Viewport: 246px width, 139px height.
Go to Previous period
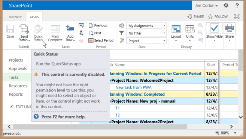pyautogui.click(x=98, y=25)
